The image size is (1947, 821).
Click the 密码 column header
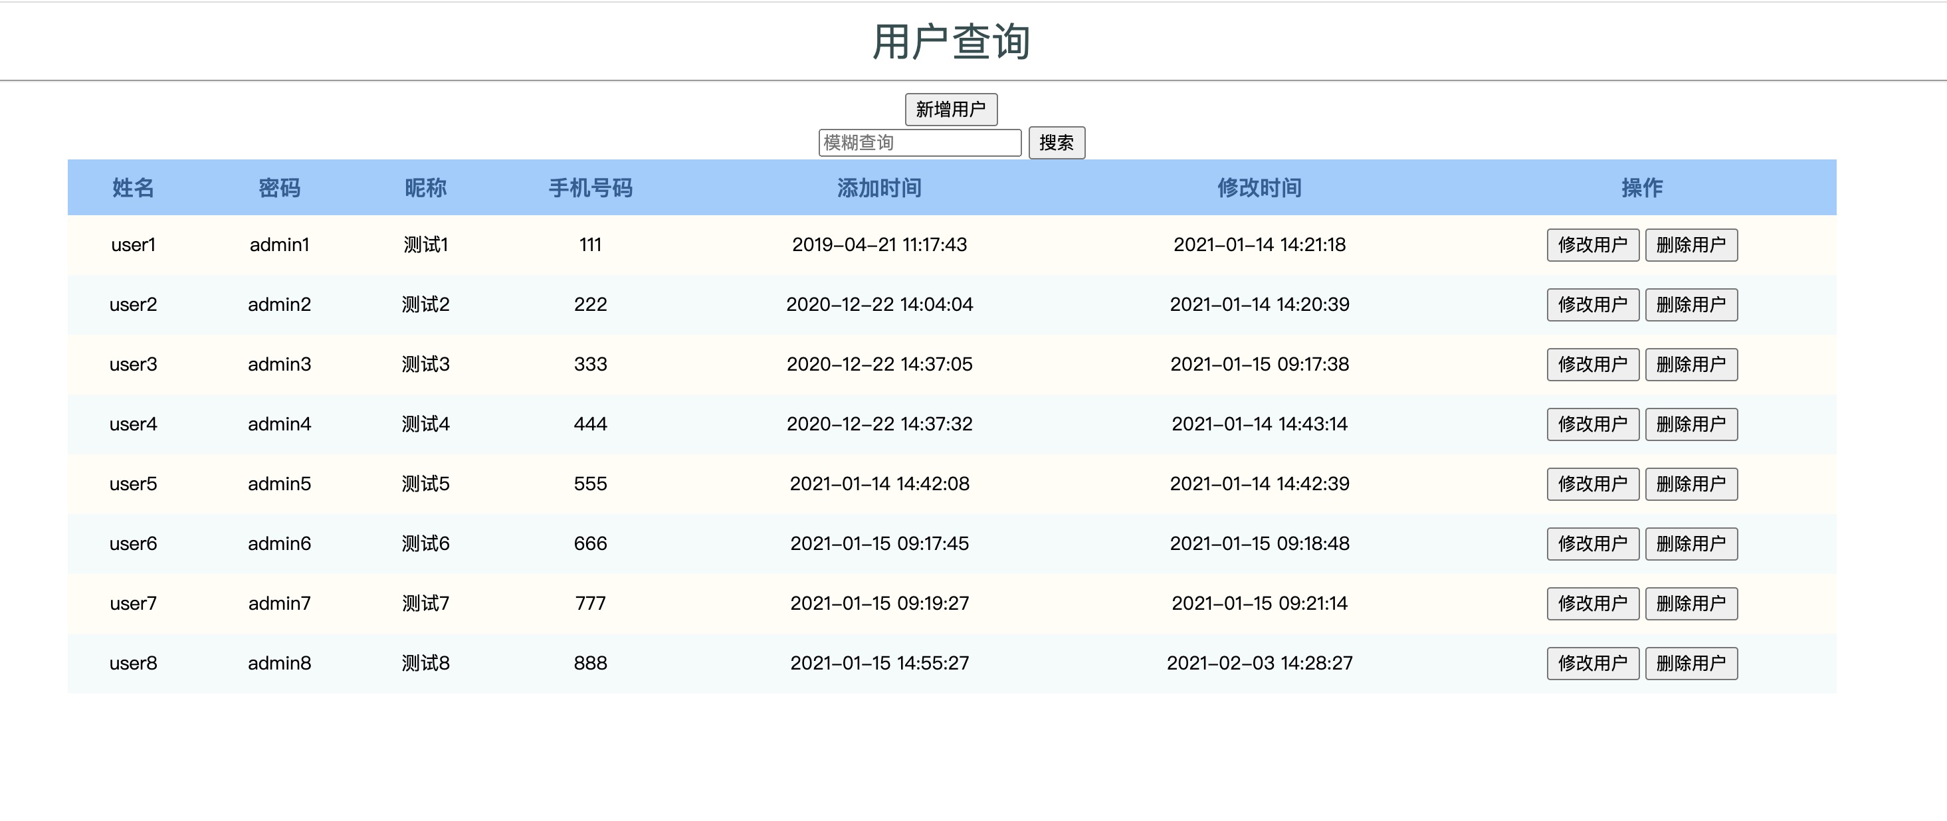pos(280,188)
